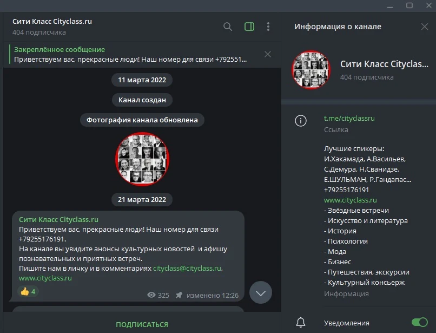Click the cityclass@cityclass.ru email link

pyautogui.click(x=187, y=268)
